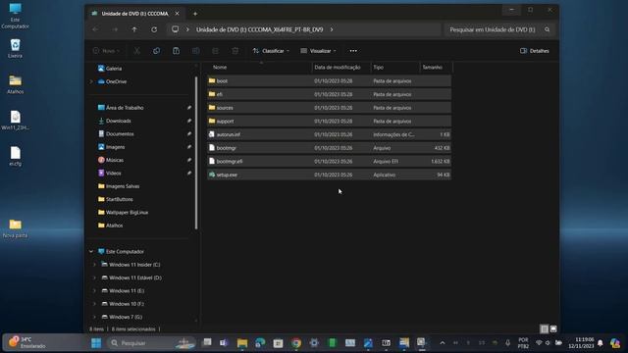The width and height of the screenshot is (628, 353).
Task: Open the Visualizar view dropdown
Action: click(318, 51)
